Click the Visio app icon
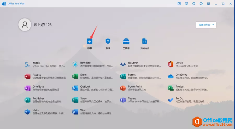The image size is (235, 129). pyautogui.click(x=27, y=112)
